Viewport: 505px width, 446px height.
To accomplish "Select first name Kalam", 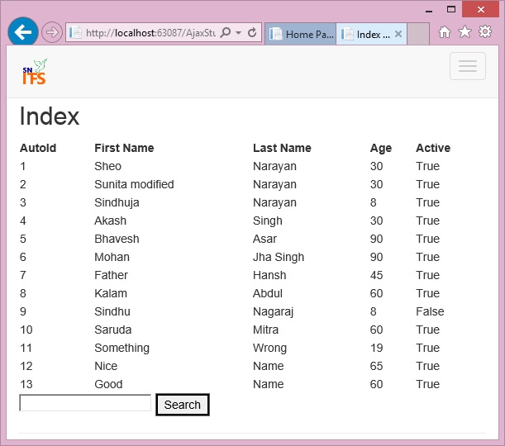I will 111,293.
